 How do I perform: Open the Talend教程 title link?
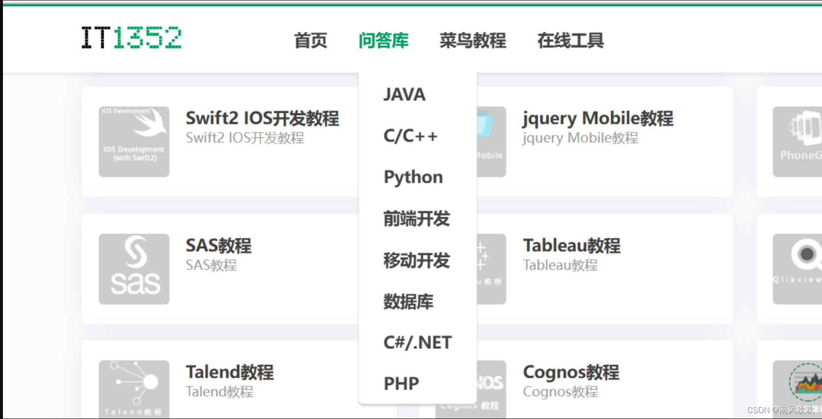tap(229, 372)
